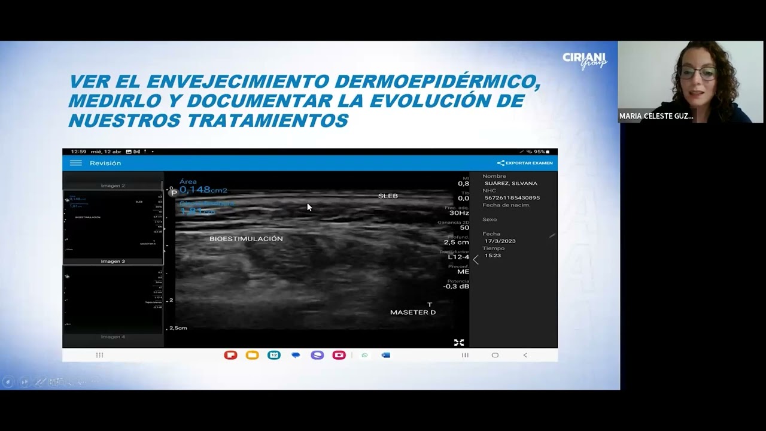Open the red notes app icon

pos(230,355)
